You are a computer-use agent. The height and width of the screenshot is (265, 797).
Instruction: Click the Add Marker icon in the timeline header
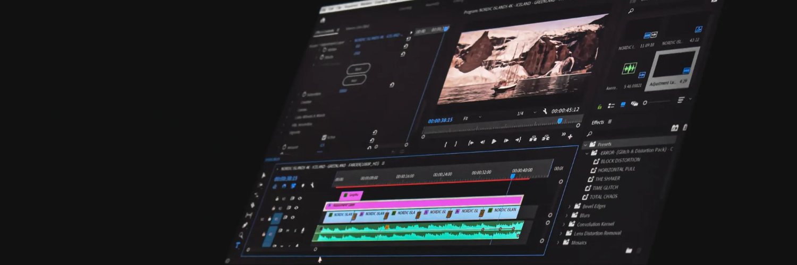(x=303, y=185)
